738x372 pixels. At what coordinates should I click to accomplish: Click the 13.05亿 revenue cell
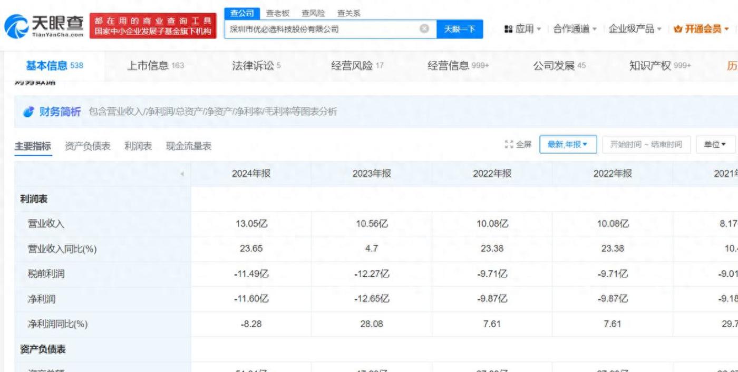pyautogui.click(x=251, y=224)
